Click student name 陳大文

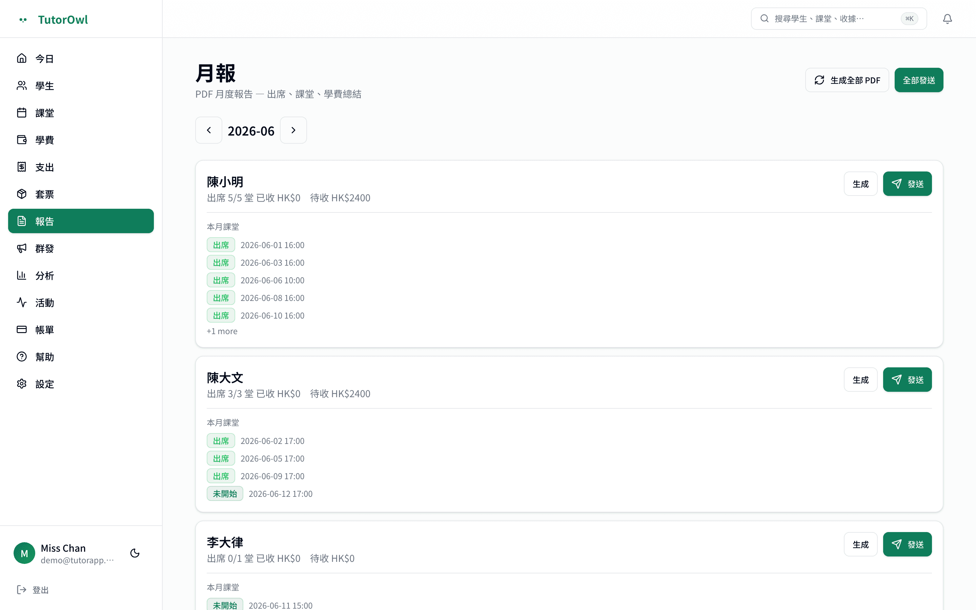[x=225, y=378]
